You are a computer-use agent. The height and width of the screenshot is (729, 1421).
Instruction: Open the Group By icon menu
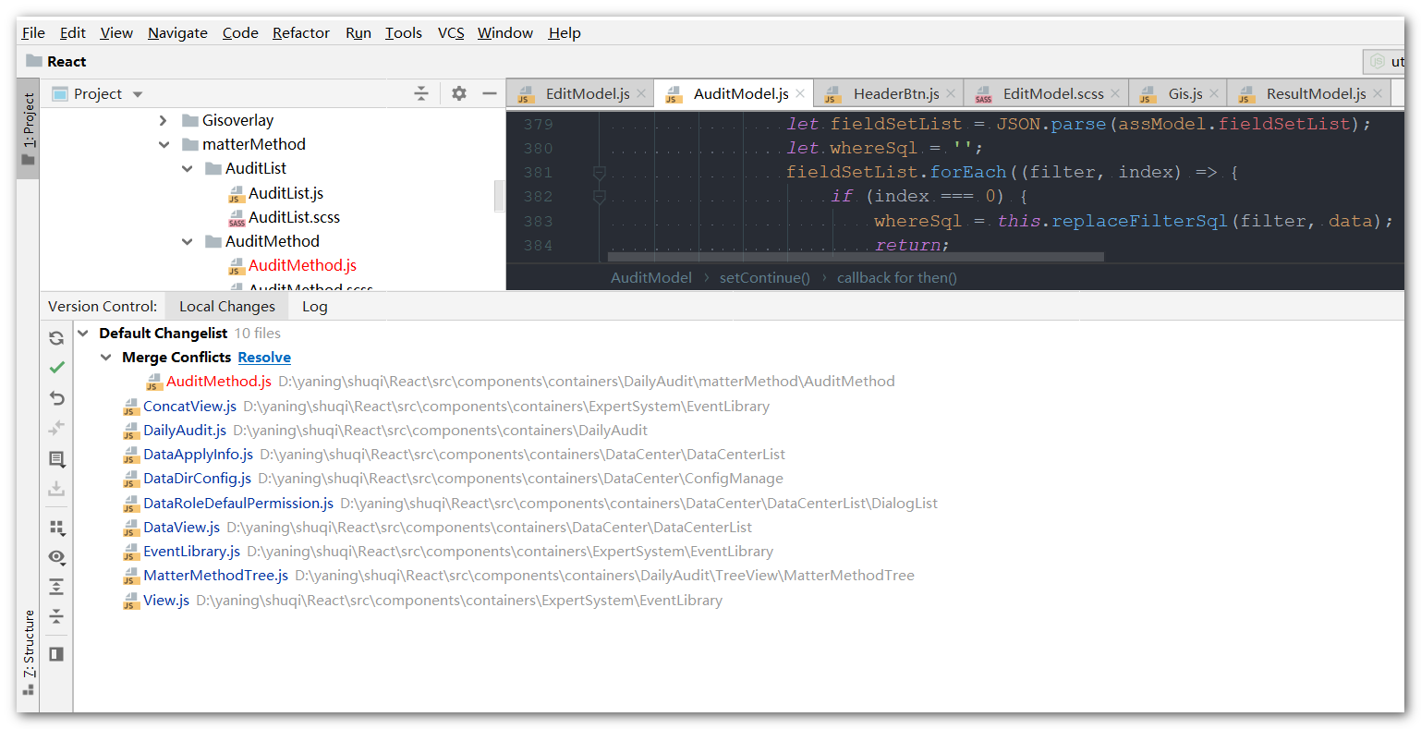56,528
